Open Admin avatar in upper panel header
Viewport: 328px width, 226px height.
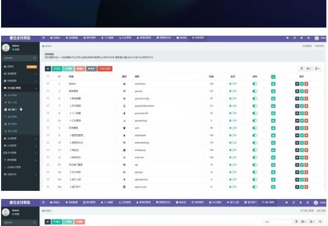pyautogui.click(x=317, y=38)
